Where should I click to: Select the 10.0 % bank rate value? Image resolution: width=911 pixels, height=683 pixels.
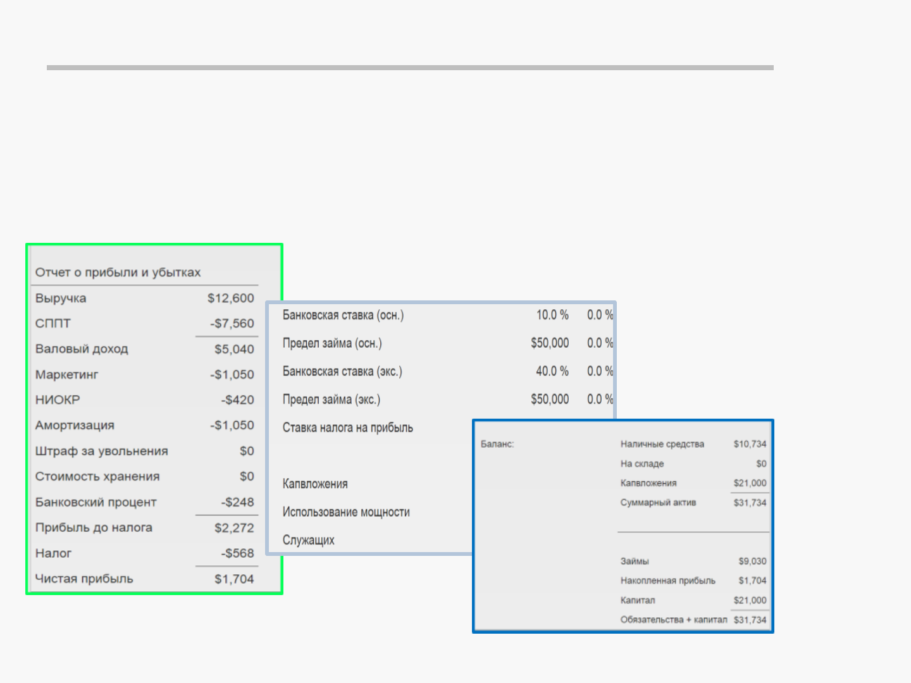point(552,315)
